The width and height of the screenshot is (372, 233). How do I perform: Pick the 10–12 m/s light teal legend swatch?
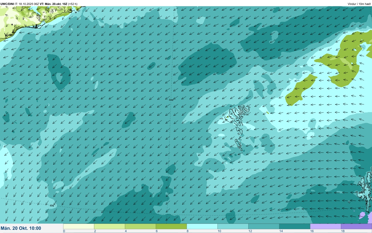click(233, 226)
